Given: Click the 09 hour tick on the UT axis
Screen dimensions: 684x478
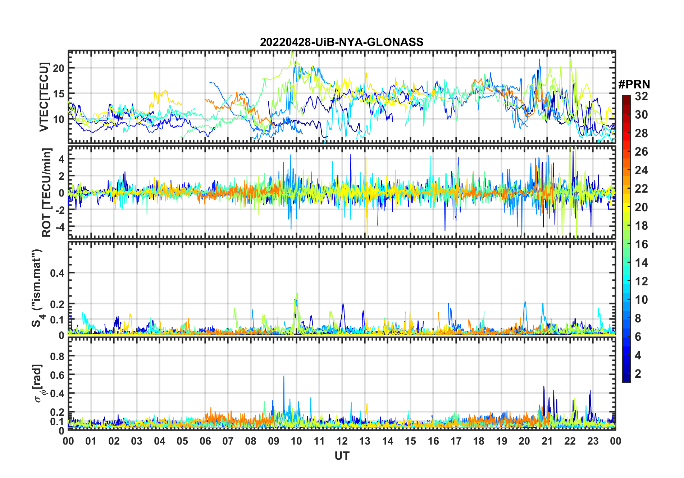Looking at the screenshot, I should tap(274, 441).
